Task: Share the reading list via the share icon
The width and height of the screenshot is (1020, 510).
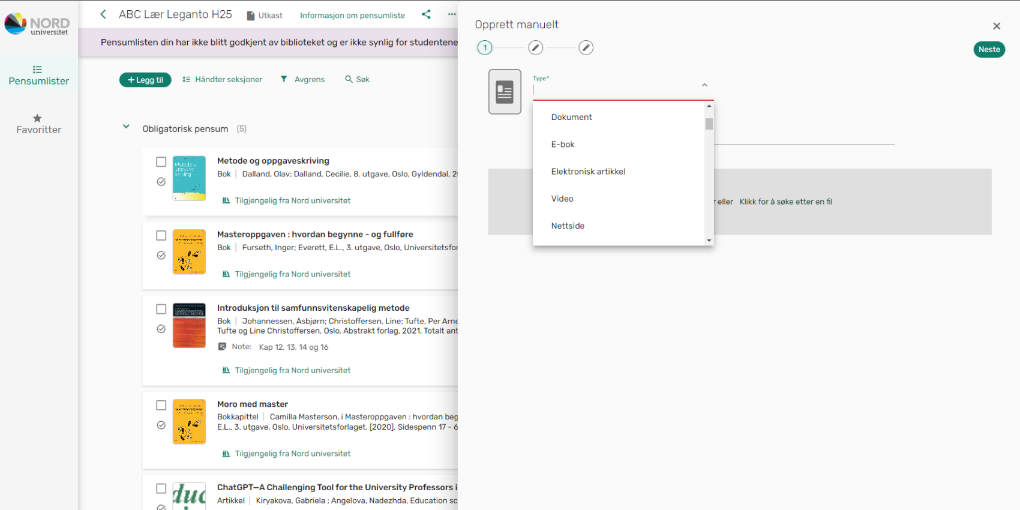Action: 426,14
